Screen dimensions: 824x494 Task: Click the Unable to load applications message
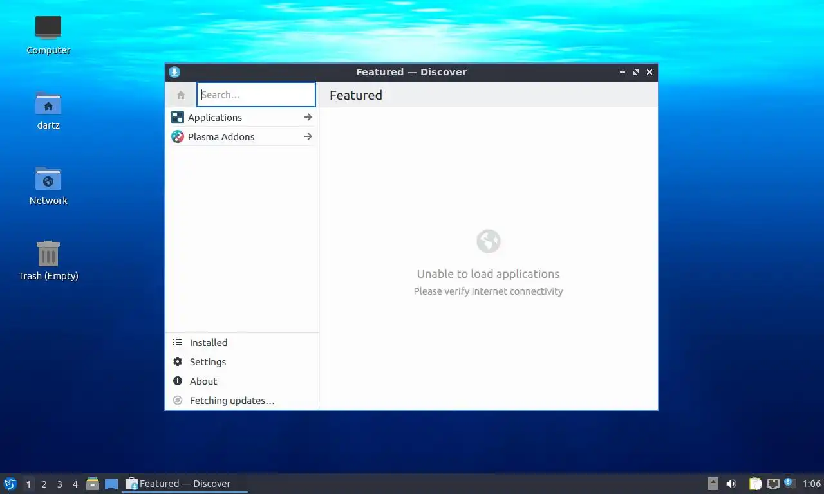tap(488, 273)
